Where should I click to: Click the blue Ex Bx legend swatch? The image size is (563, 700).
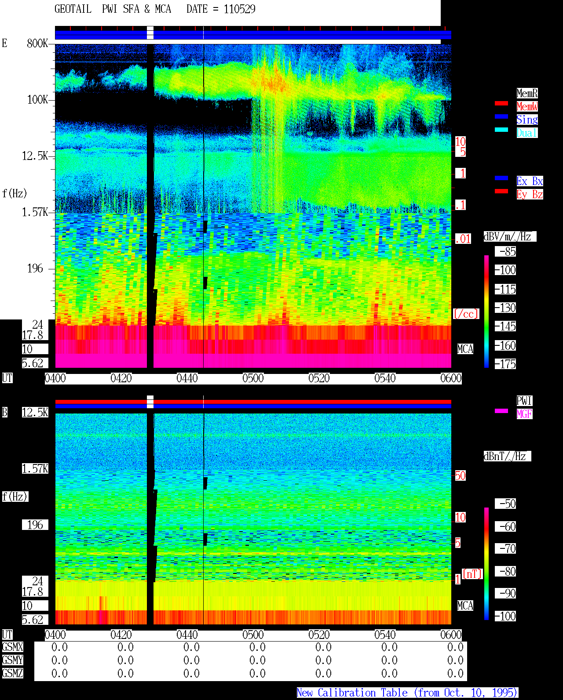click(501, 178)
